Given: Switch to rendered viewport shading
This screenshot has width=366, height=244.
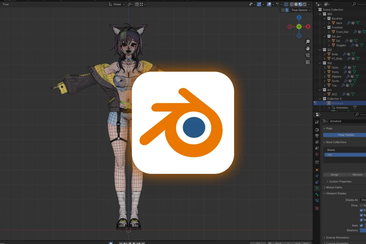Looking at the screenshot, I should coord(305,4).
